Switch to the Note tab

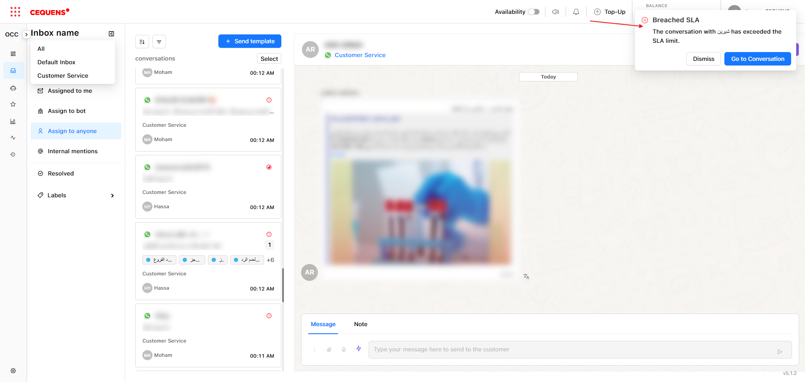point(361,324)
